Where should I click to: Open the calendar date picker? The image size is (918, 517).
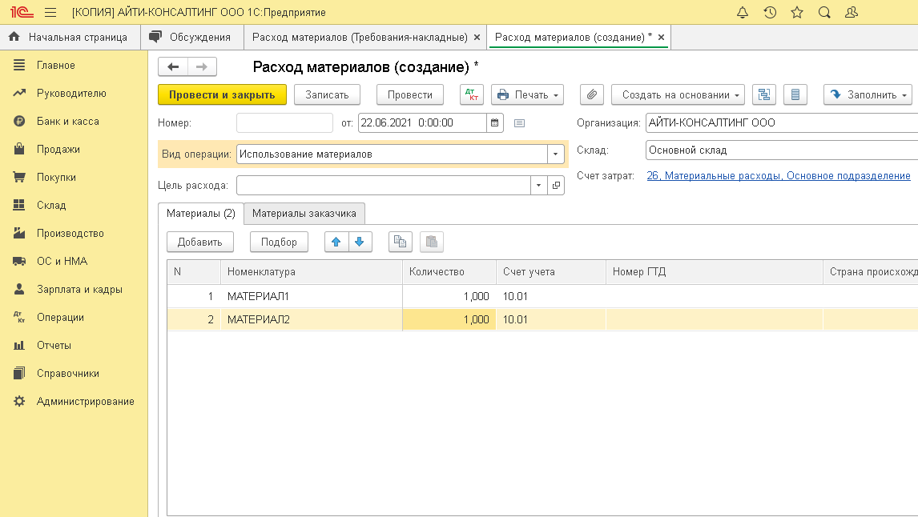click(x=495, y=123)
